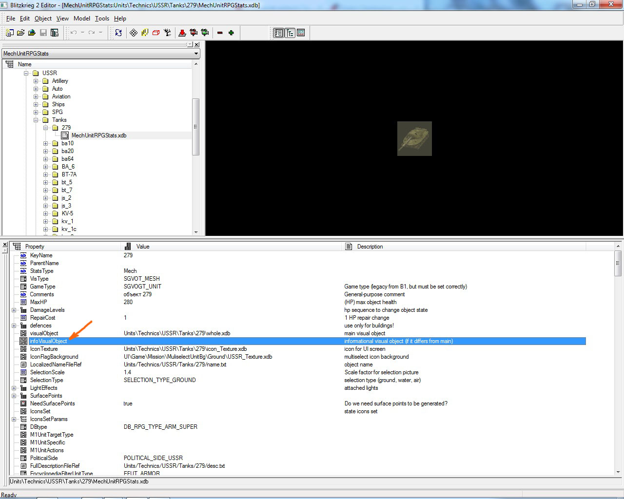Select the MechUnitRPGStats.xdb tree item

coord(99,135)
